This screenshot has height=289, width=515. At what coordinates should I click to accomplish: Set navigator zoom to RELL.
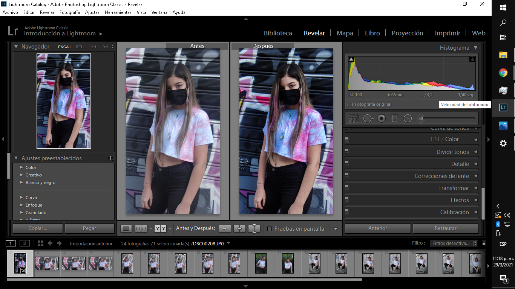[81, 47]
